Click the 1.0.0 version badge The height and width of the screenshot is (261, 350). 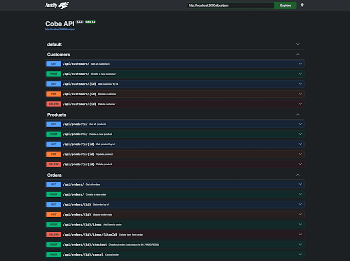[79, 22]
